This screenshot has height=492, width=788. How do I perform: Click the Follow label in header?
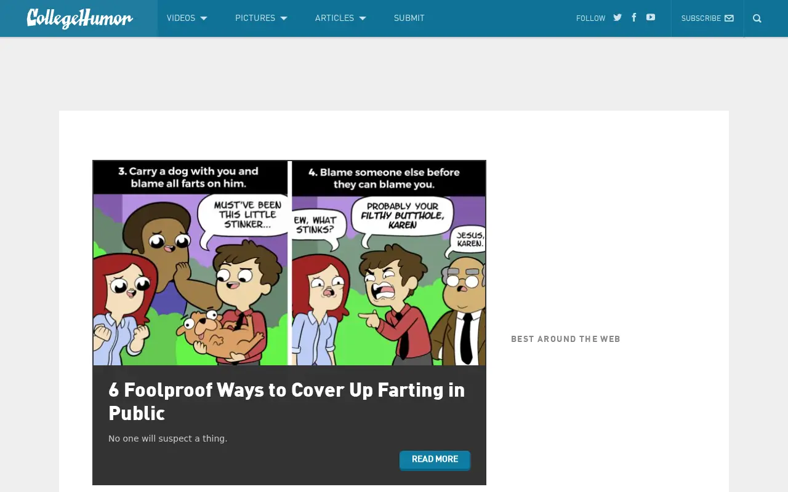(591, 18)
